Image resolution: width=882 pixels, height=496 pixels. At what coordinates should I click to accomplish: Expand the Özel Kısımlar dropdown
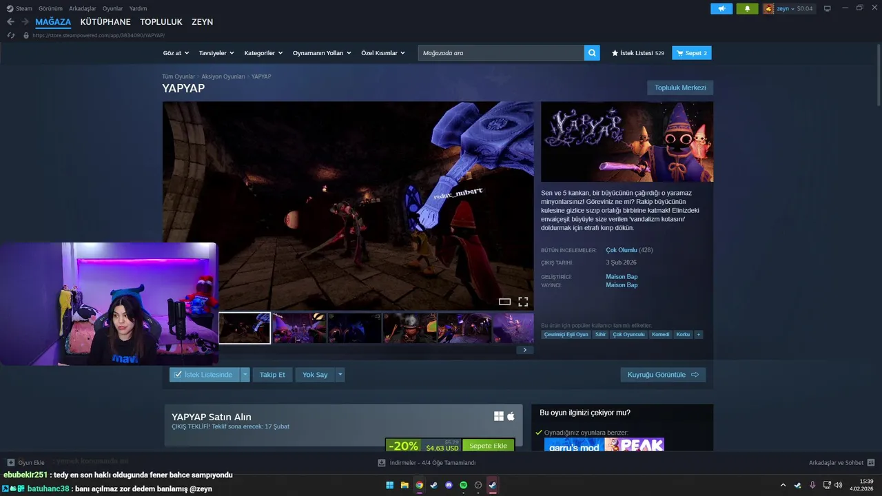point(384,53)
